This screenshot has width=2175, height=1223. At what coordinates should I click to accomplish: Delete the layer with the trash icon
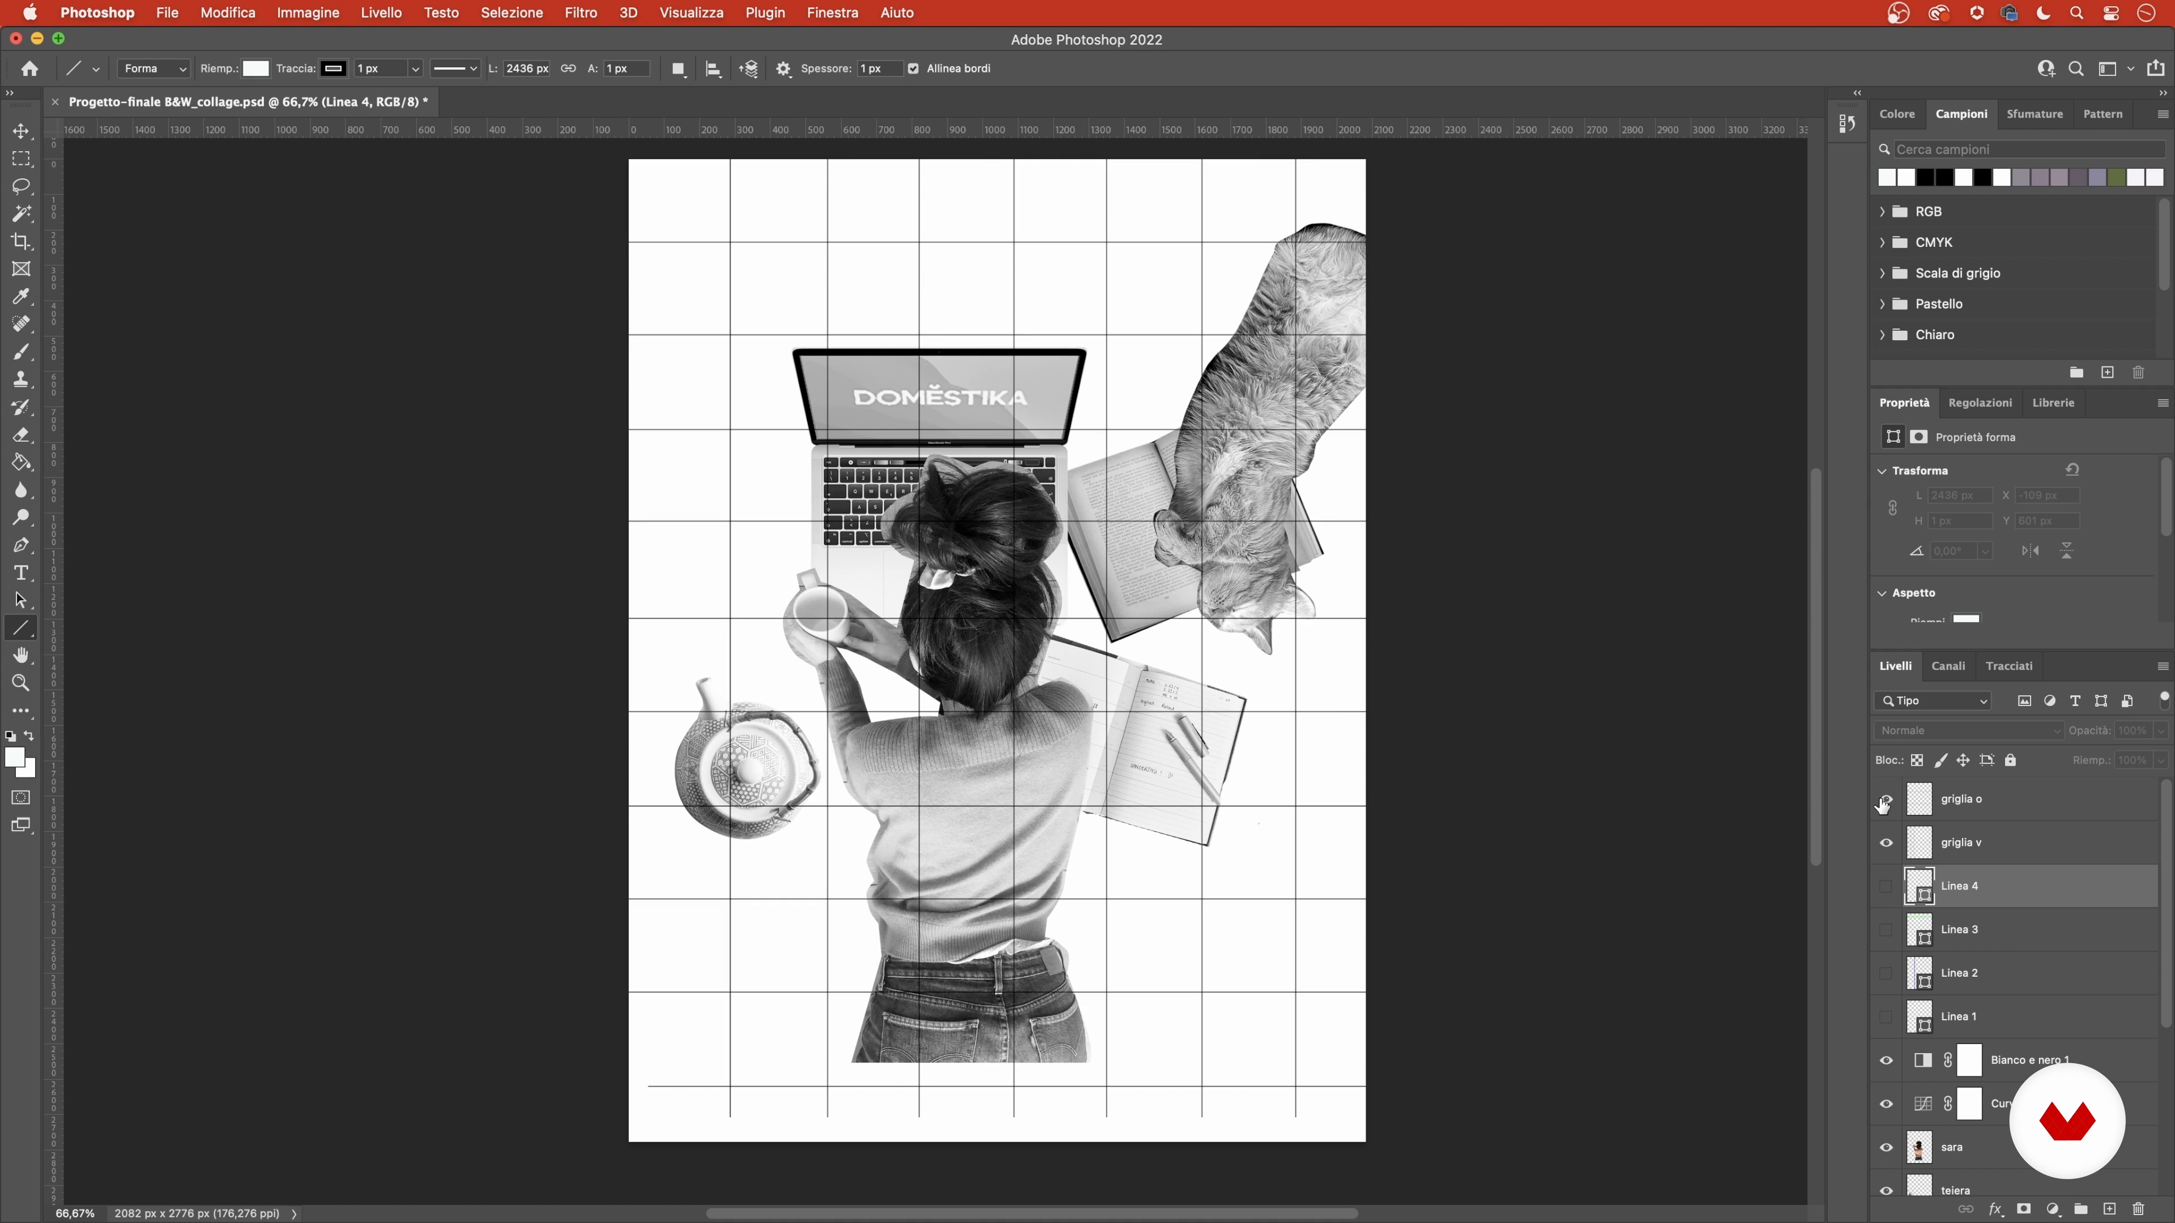coord(2138,1209)
